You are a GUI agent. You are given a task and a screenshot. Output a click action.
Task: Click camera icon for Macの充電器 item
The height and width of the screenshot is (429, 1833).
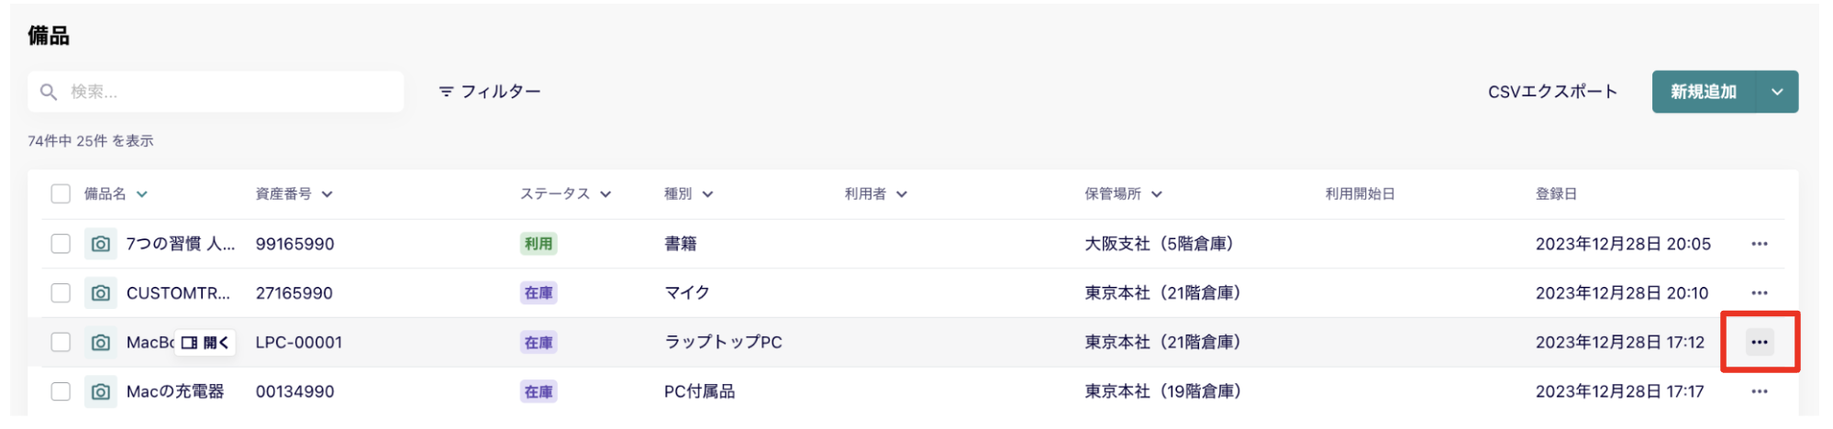click(x=101, y=391)
